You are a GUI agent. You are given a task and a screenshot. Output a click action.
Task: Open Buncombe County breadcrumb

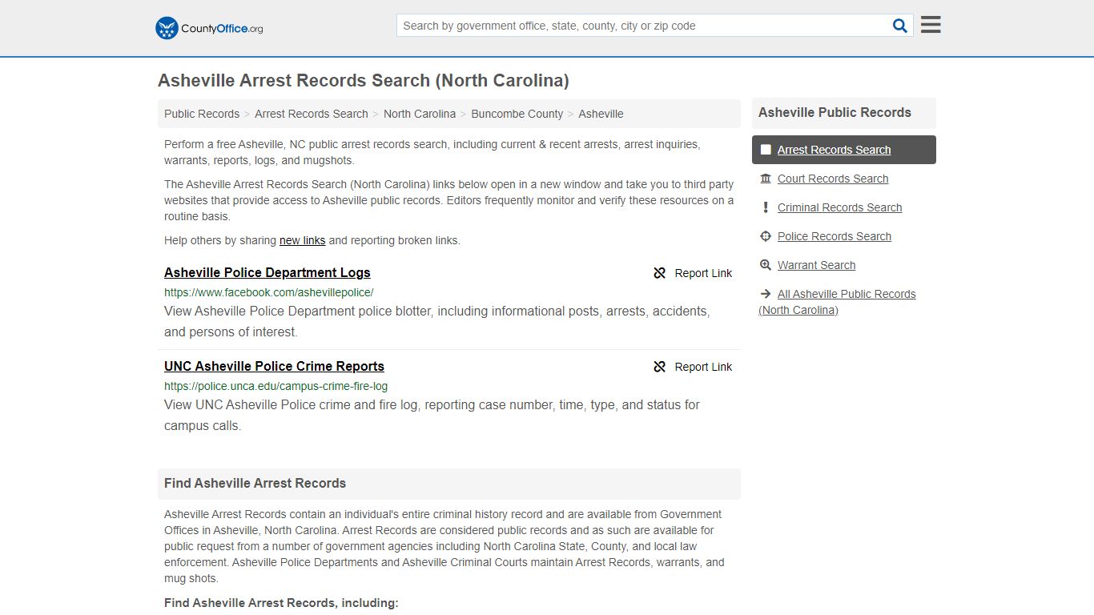click(x=517, y=114)
